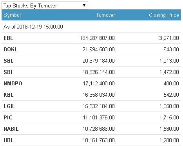Select turnover value 10,161,763.00

[x=99, y=140]
